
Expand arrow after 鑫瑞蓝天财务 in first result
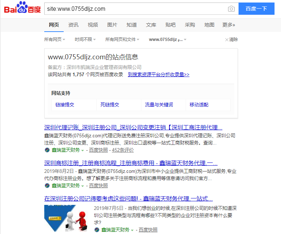[82, 150]
